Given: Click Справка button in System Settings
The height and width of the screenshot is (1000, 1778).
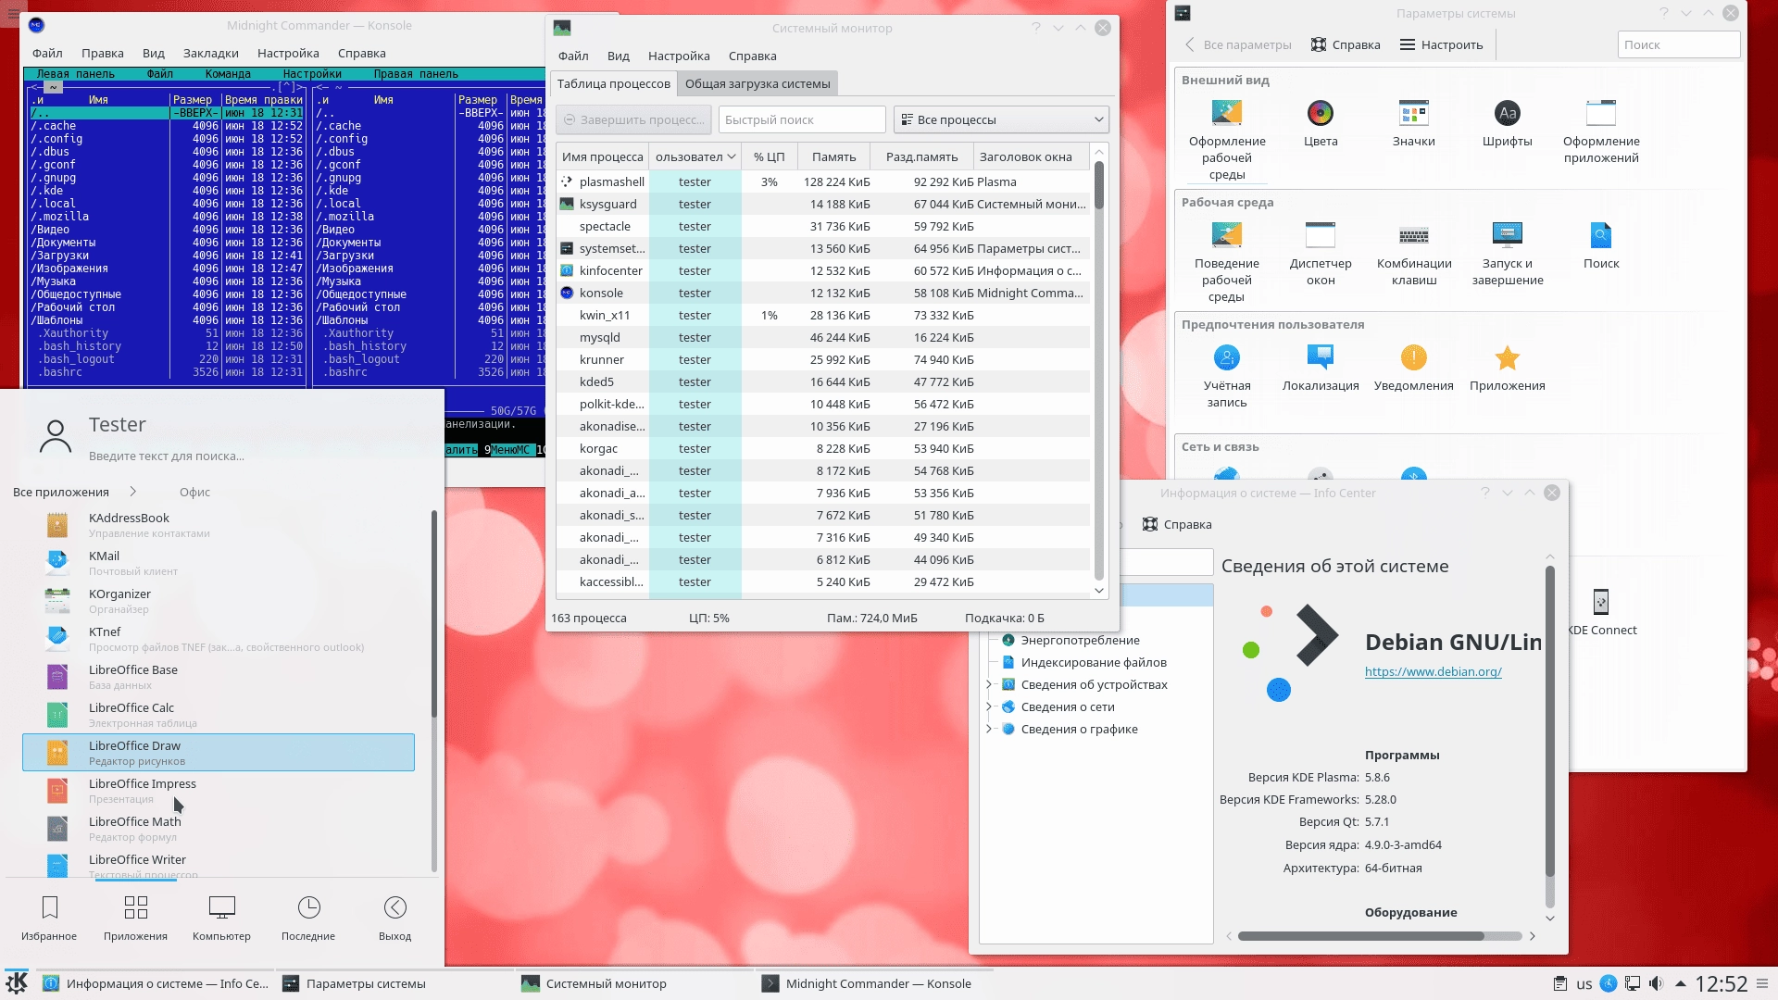Looking at the screenshot, I should click(1346, 44).
